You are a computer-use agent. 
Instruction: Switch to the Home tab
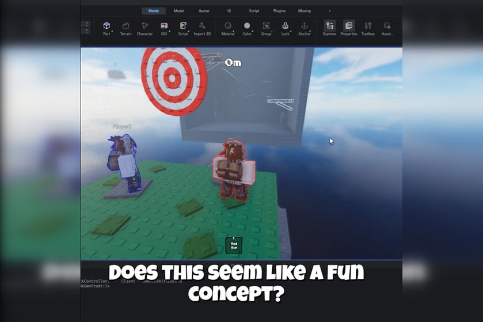pyautogui.click(x=153, y=11)
